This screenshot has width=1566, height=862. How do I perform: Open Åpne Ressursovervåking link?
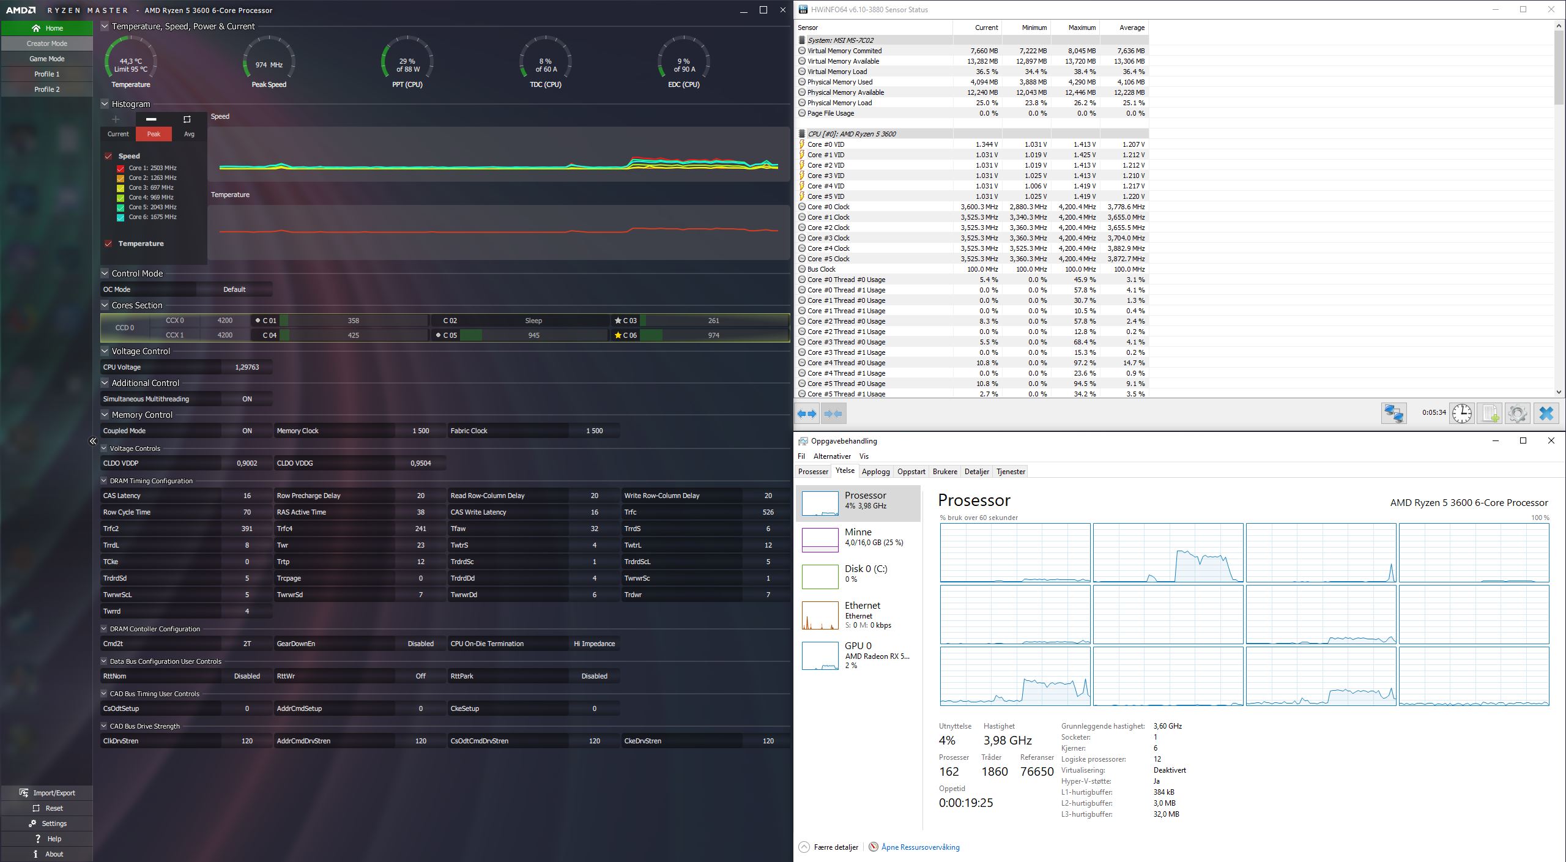[920, 847]
